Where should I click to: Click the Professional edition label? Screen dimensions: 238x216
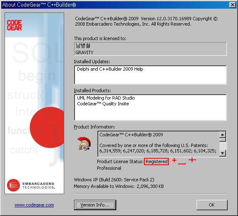pos(109,168)
